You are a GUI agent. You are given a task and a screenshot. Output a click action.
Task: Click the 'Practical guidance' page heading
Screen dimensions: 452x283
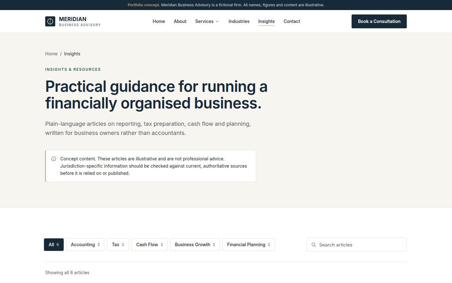point(156,95)
